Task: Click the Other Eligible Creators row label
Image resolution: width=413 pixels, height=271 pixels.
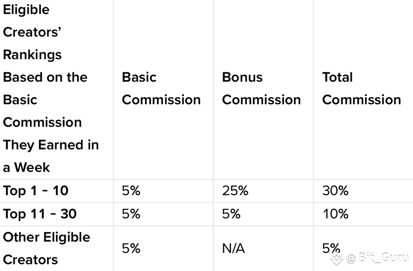Action: (x=47, y=249)
